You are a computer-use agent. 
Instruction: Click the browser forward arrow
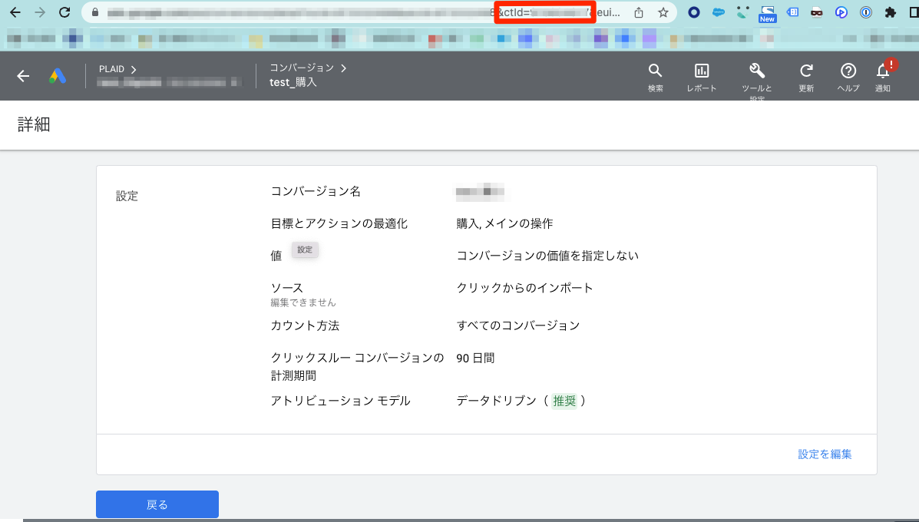coord(40,12)
